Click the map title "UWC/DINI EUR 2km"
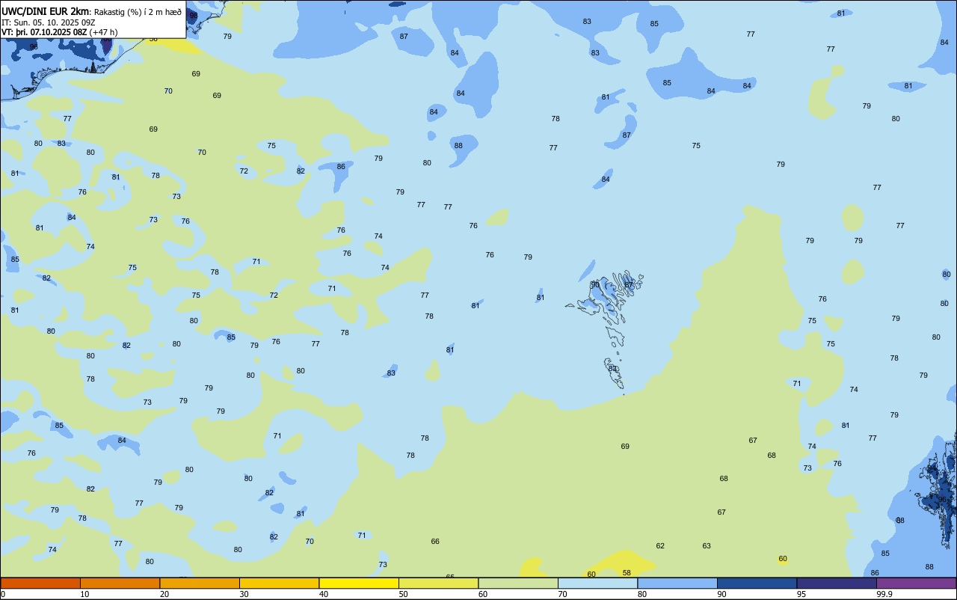The height and width of the screenshot is (600, 957). tap(45, 11)
